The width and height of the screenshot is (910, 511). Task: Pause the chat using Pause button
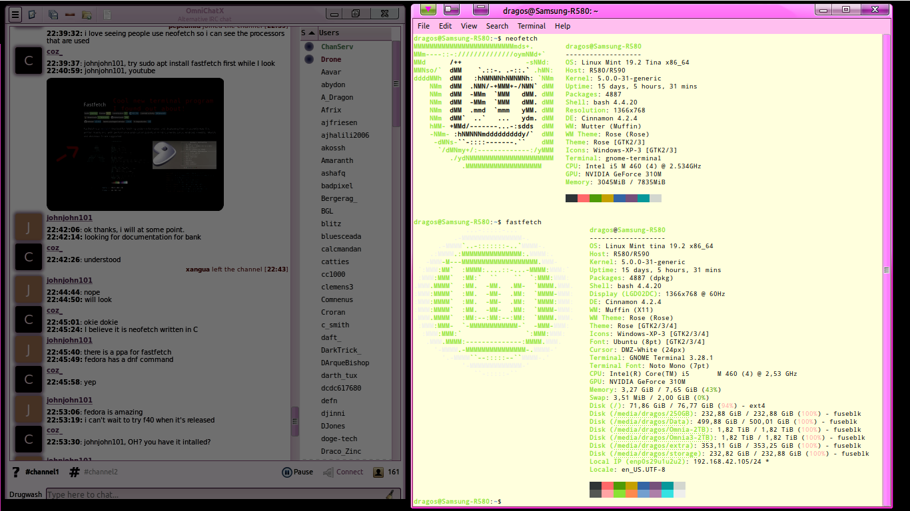(297, 472)
